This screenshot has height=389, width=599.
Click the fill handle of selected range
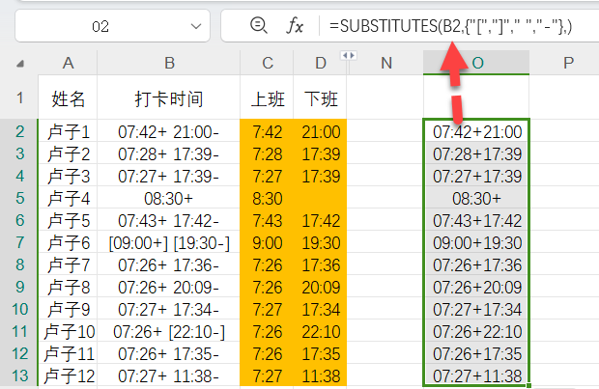tap(529, 385)
